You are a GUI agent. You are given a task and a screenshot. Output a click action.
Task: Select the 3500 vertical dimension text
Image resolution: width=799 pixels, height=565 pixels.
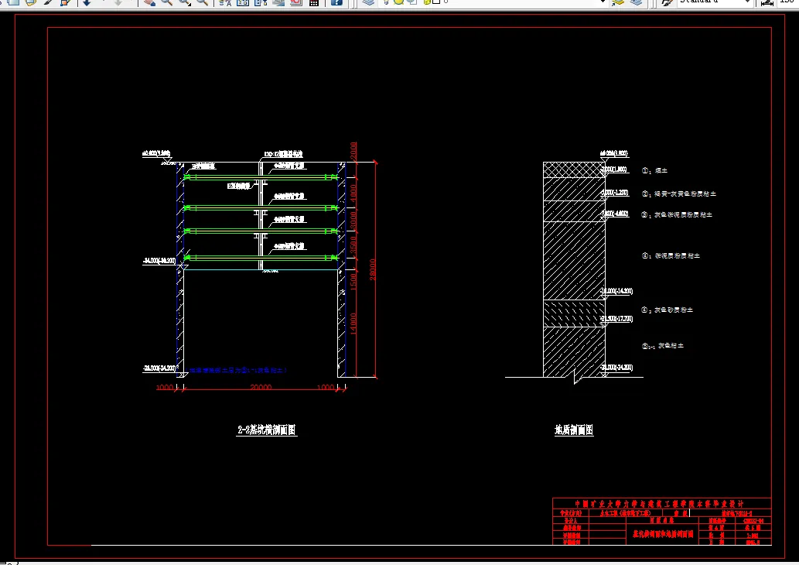click(x=353, y=246)
